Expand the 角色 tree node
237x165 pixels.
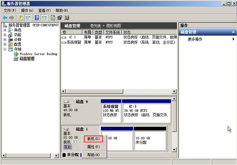(x=5, y=30)
